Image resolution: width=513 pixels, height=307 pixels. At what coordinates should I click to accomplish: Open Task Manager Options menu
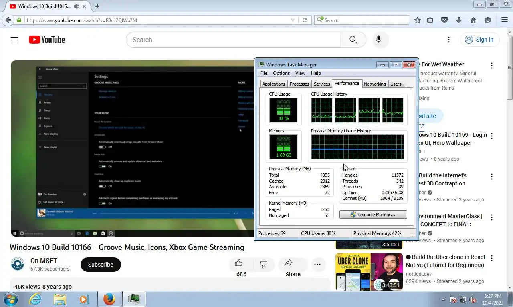pos(281,73)
